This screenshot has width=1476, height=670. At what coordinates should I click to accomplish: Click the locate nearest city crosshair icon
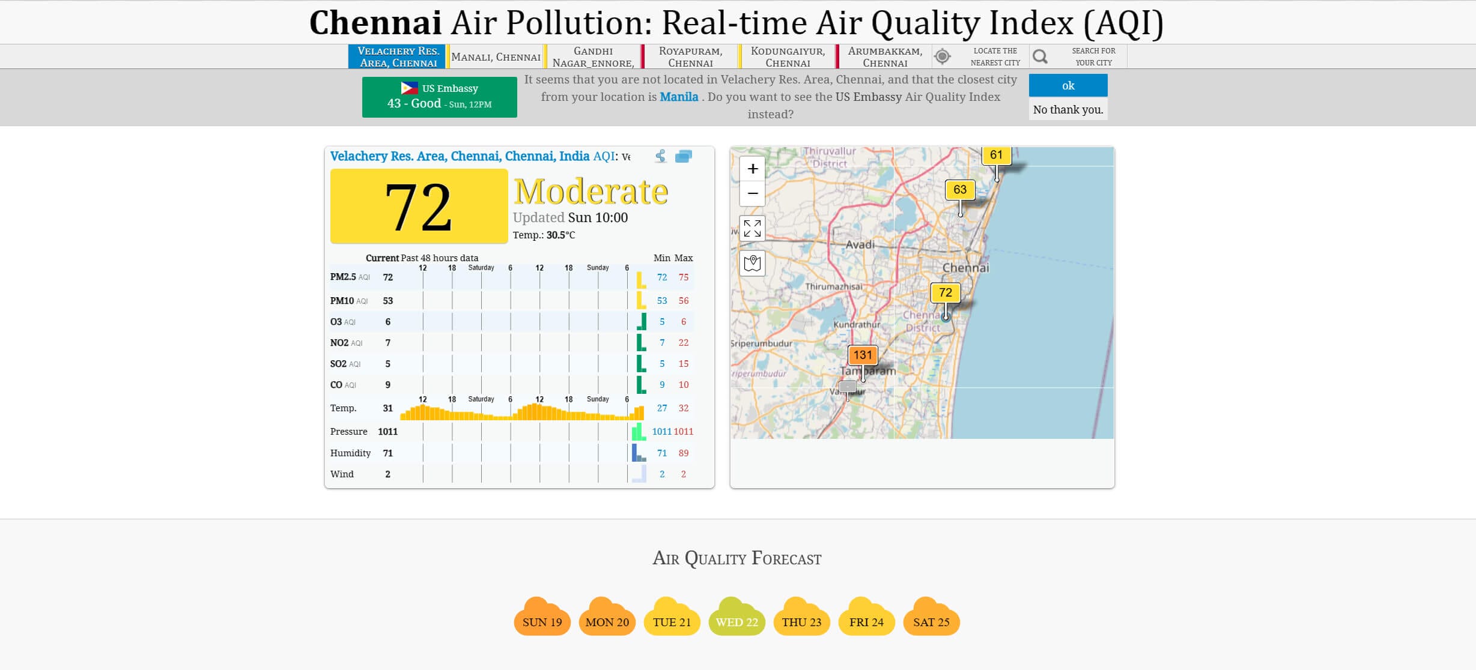(942, 56)
